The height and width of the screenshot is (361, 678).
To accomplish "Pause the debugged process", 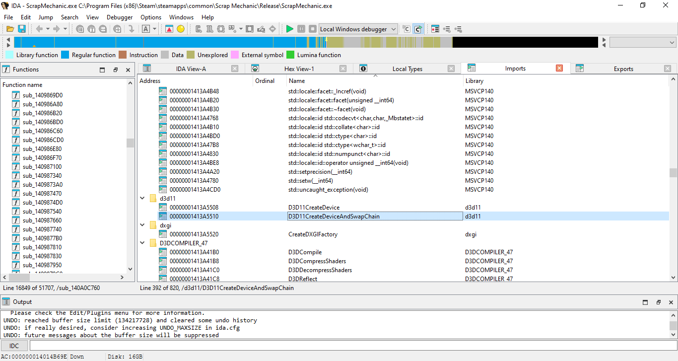I will pos(301,29).
